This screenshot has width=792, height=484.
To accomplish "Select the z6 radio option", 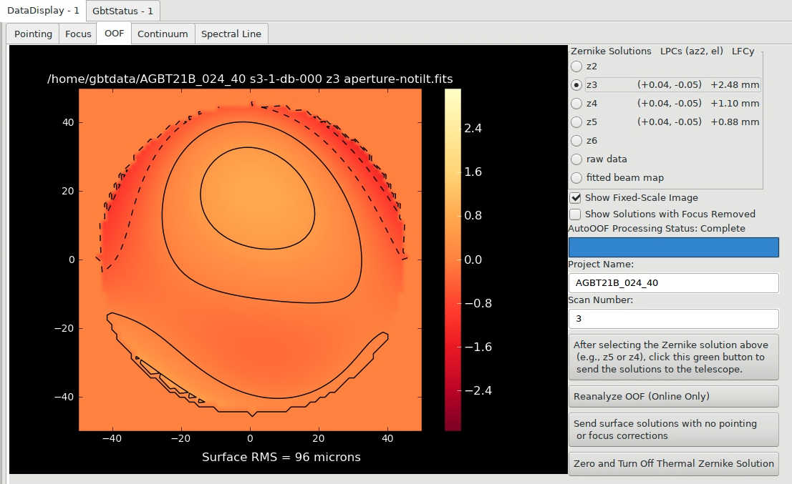I will (576, 141).
